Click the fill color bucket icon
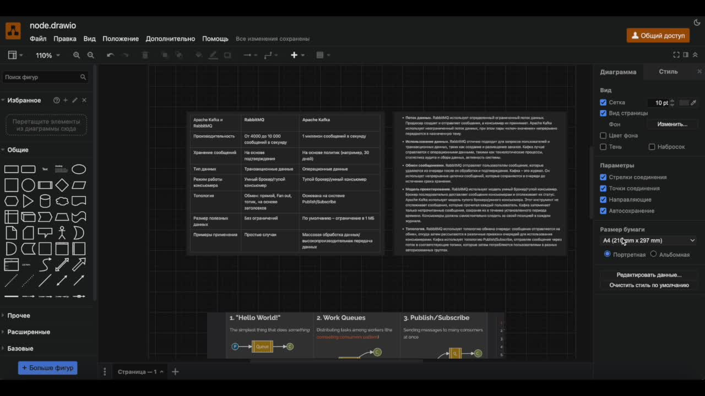The height and width of the screenshot is (396, 705). (199, 55)
